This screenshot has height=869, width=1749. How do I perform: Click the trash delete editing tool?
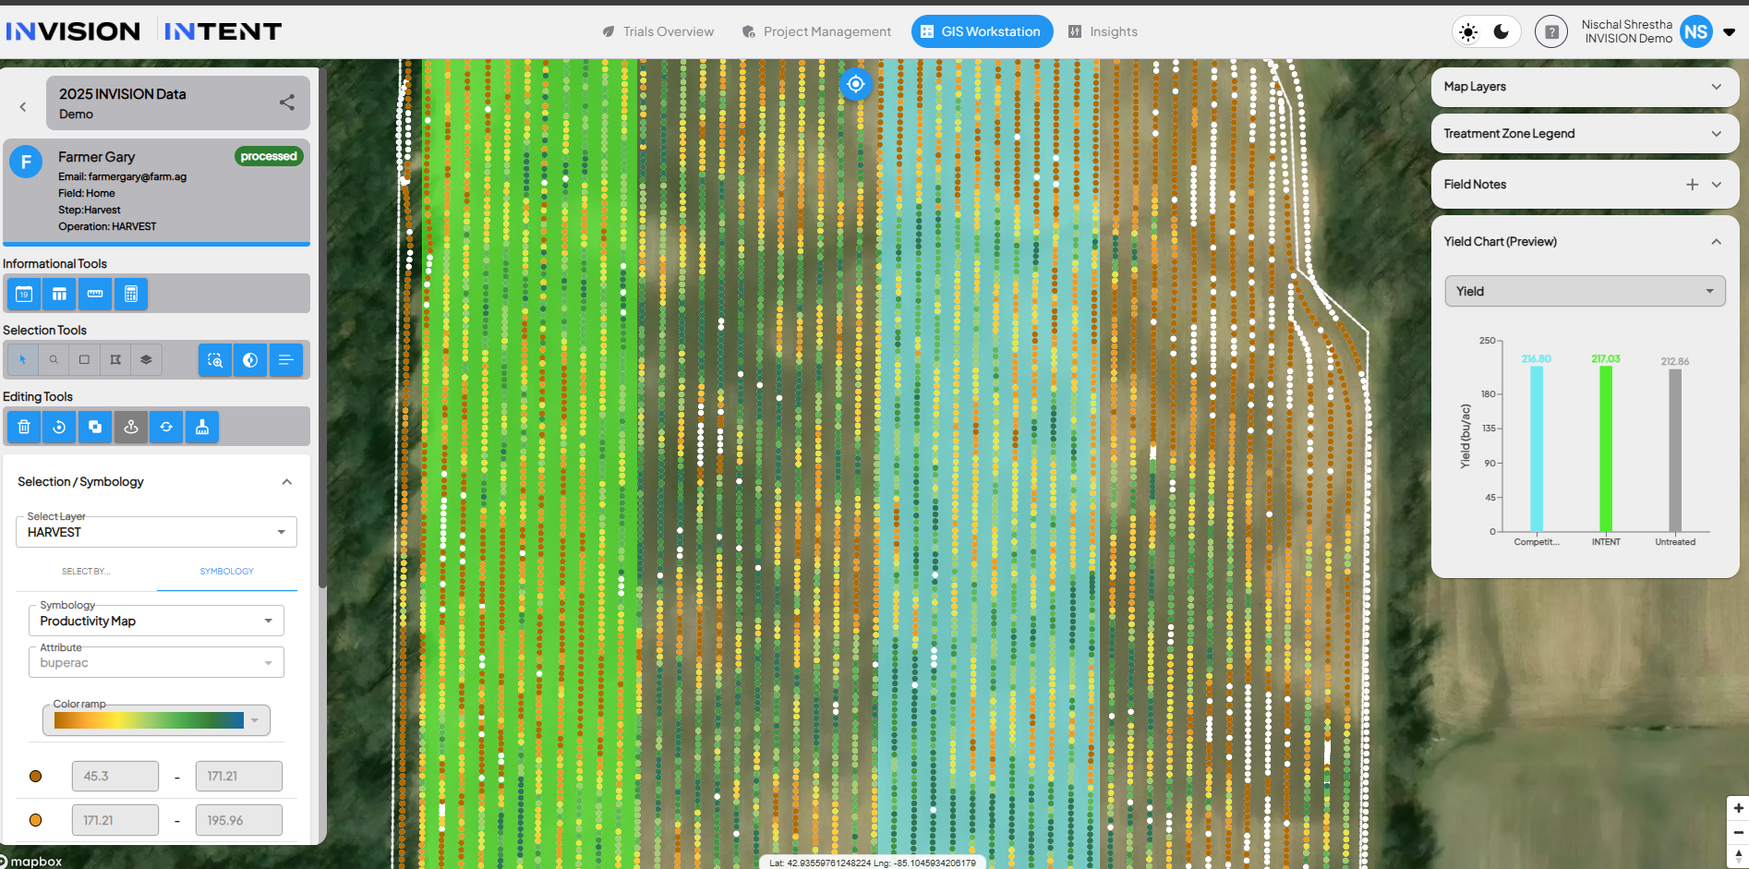coord(24,427)
